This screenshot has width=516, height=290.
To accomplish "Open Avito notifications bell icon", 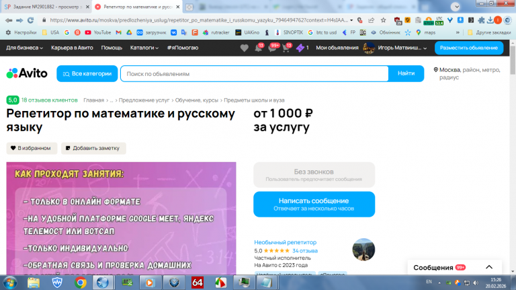I will tap(259, 48).
